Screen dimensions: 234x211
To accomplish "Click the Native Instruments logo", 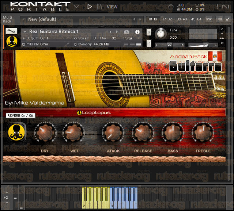I will point(226,7).
